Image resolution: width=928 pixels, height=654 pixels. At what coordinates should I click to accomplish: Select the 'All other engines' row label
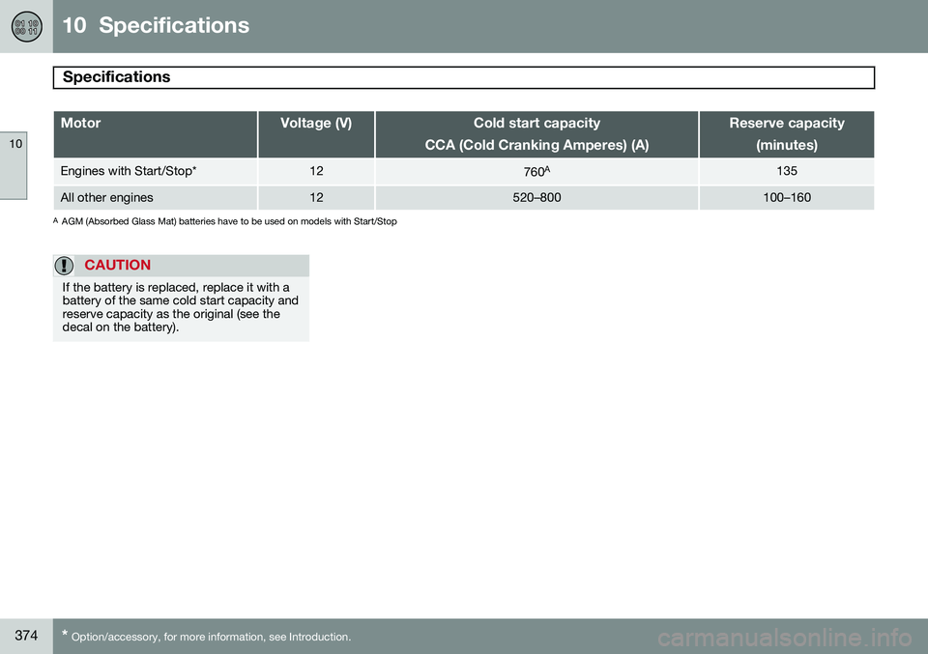(x=106, y=197)
